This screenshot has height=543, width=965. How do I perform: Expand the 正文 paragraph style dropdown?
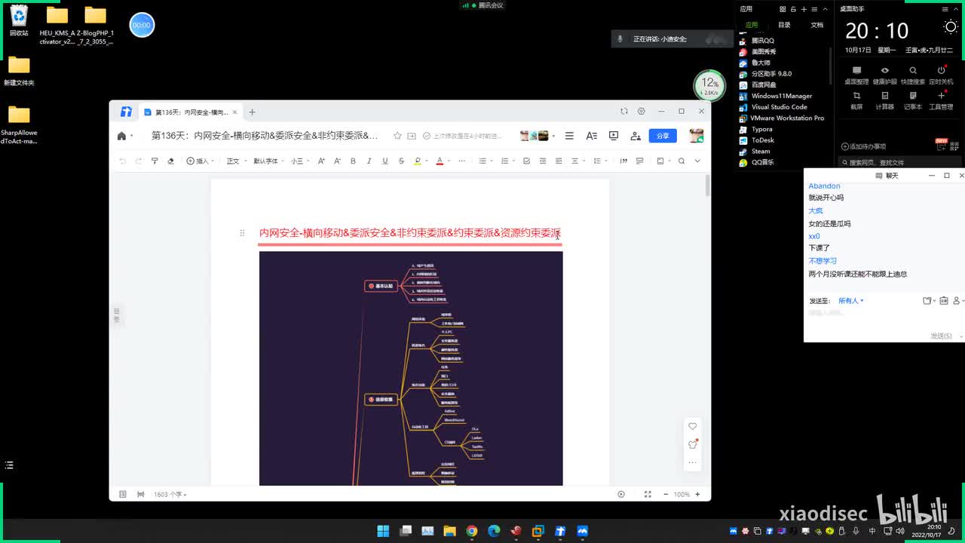point(235,161)
